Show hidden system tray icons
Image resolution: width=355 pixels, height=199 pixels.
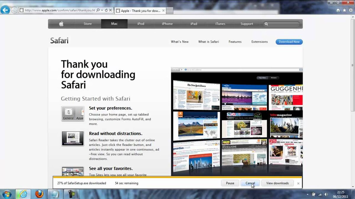(307, 195)
